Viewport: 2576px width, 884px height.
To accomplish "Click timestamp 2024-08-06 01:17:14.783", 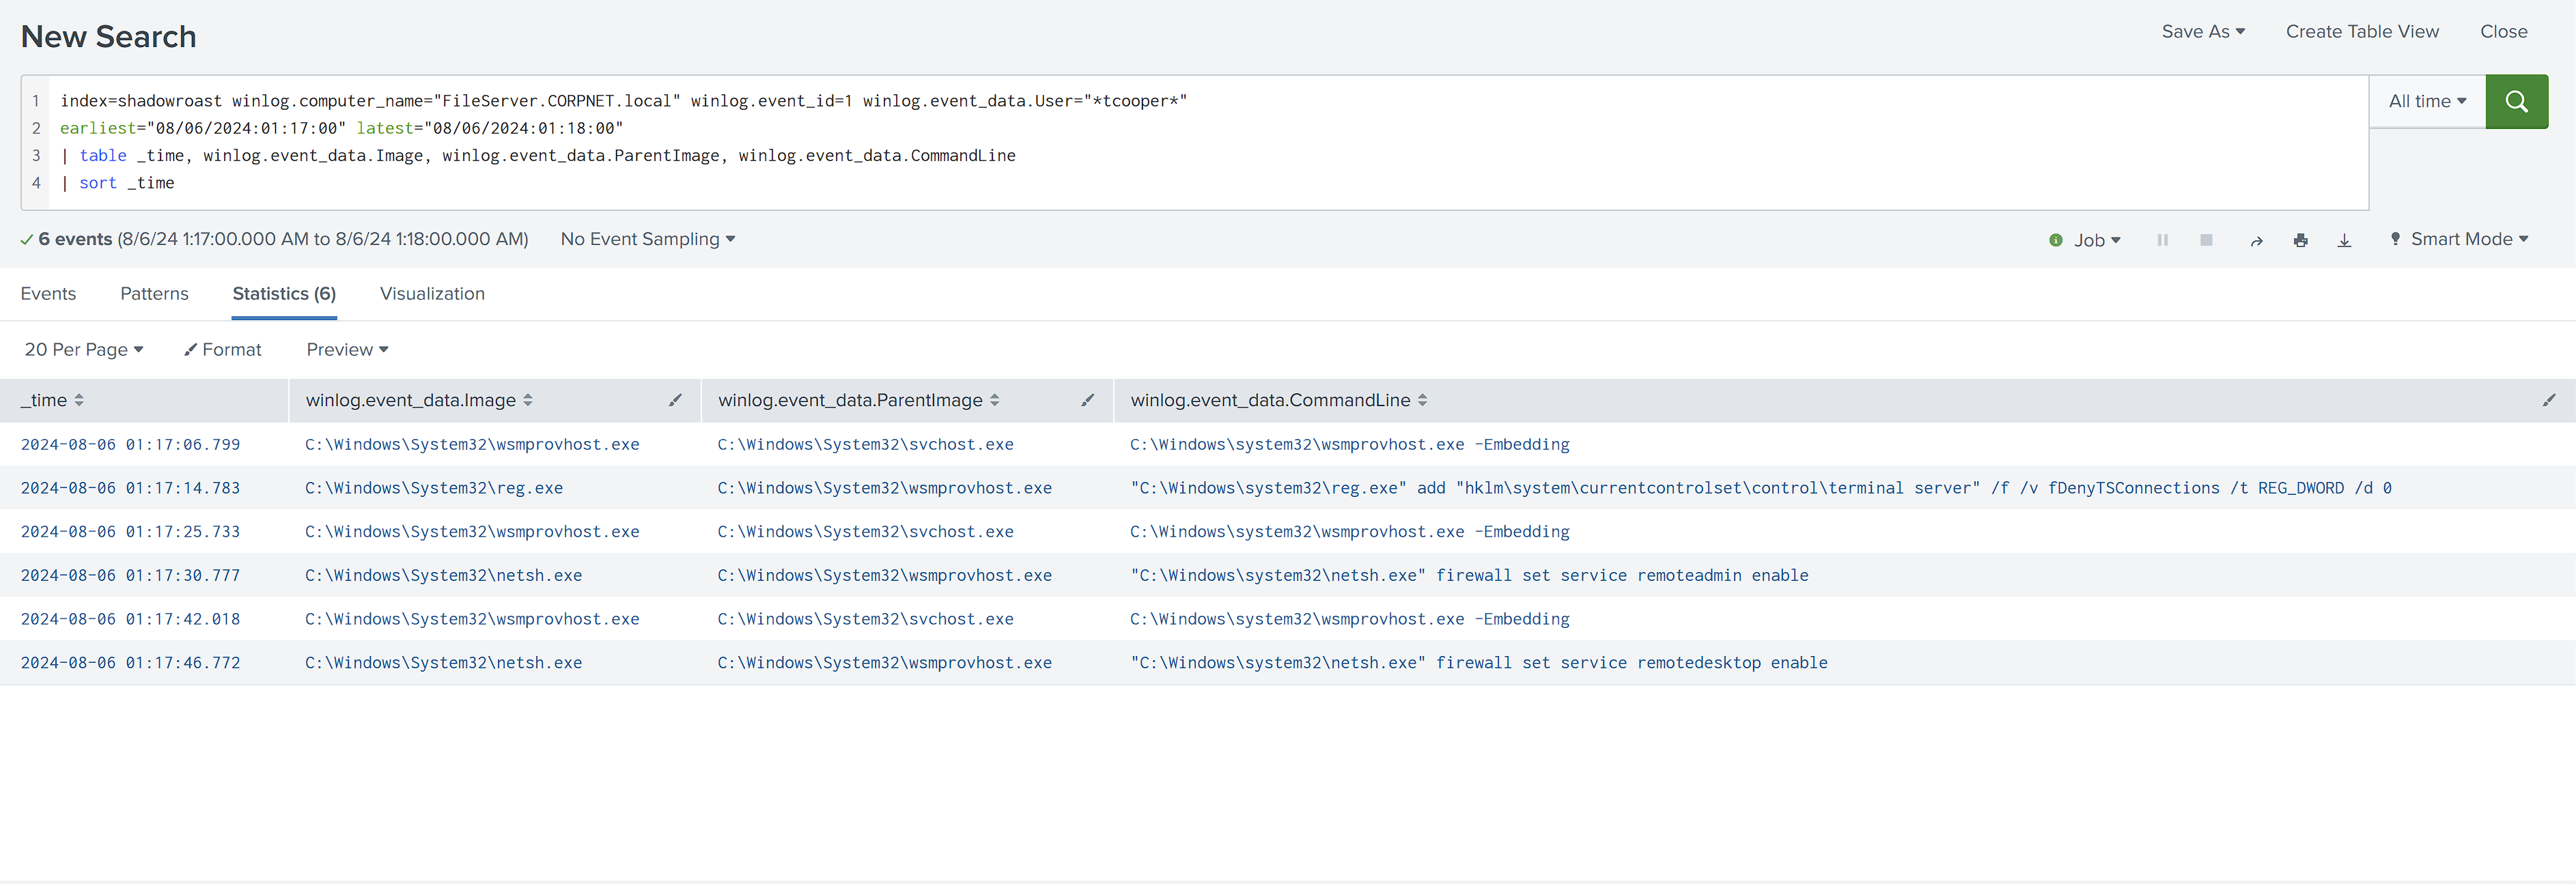I will [130, 488].
